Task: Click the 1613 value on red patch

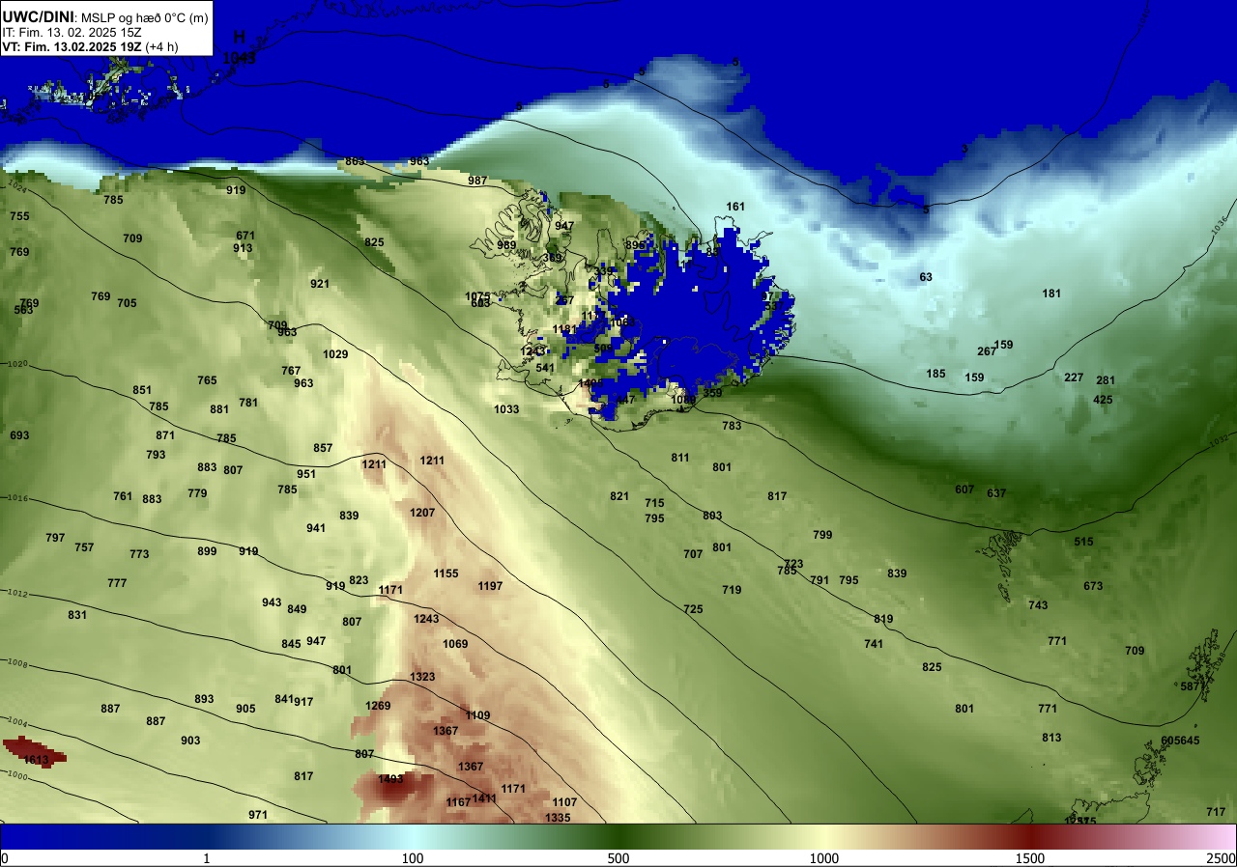Action: [36, 760]
